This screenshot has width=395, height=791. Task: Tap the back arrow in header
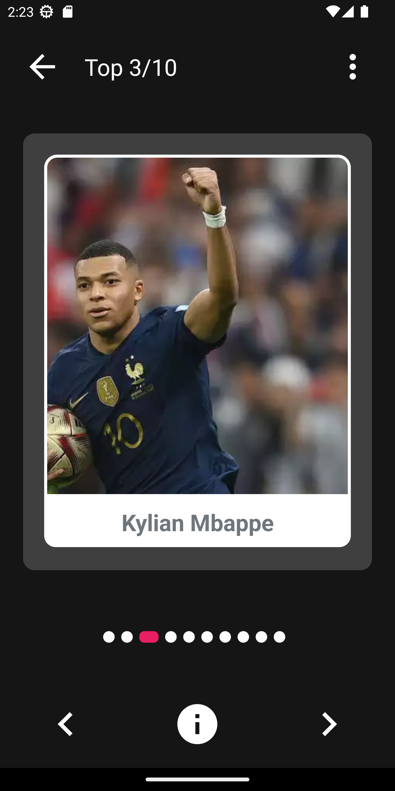[x=42, y=67]
